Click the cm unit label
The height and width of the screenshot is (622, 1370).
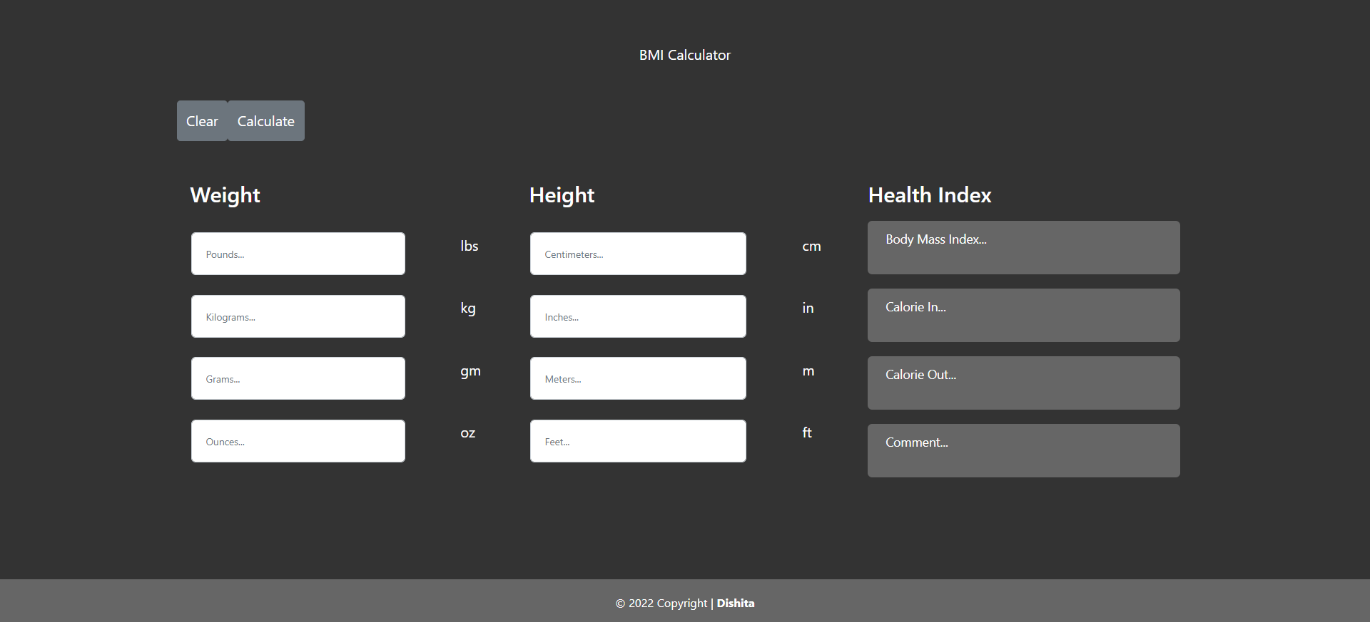click(811, 246)
